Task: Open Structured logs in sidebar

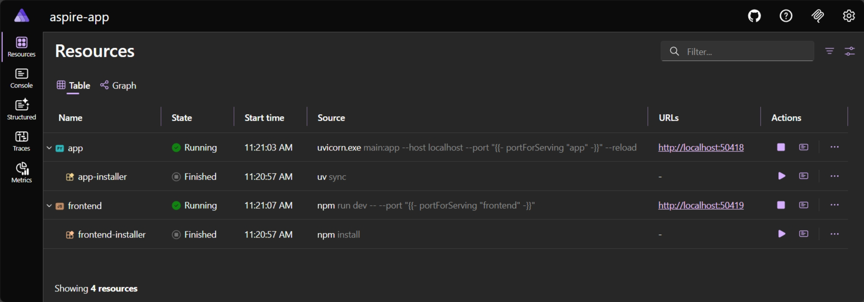Action: [x=22, y=110]
